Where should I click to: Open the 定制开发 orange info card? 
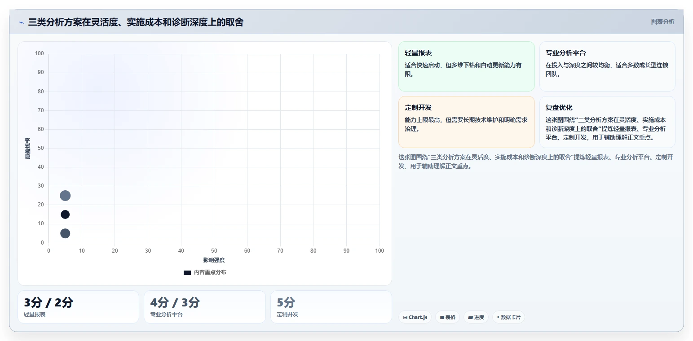point(466,122)
